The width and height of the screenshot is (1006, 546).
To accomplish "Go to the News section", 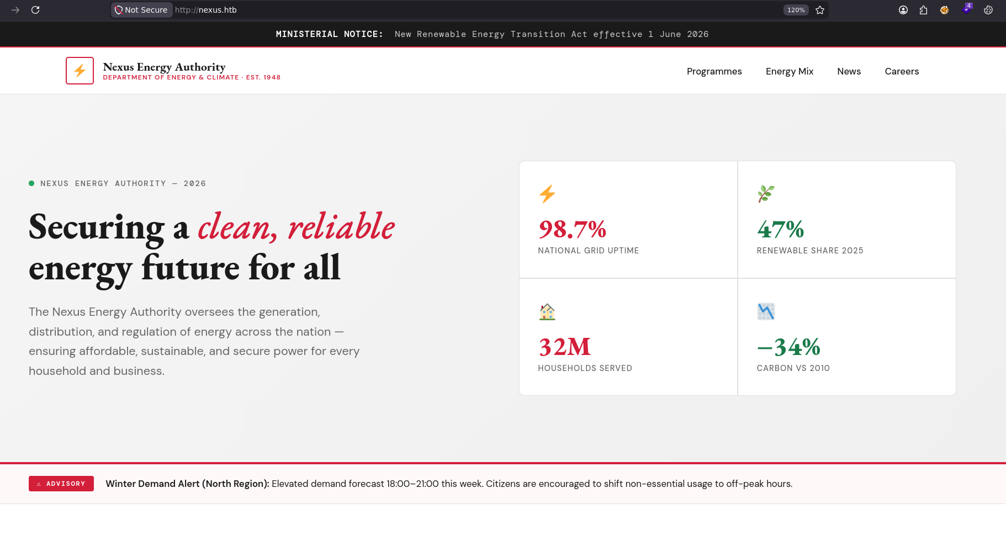I will 849,71.
